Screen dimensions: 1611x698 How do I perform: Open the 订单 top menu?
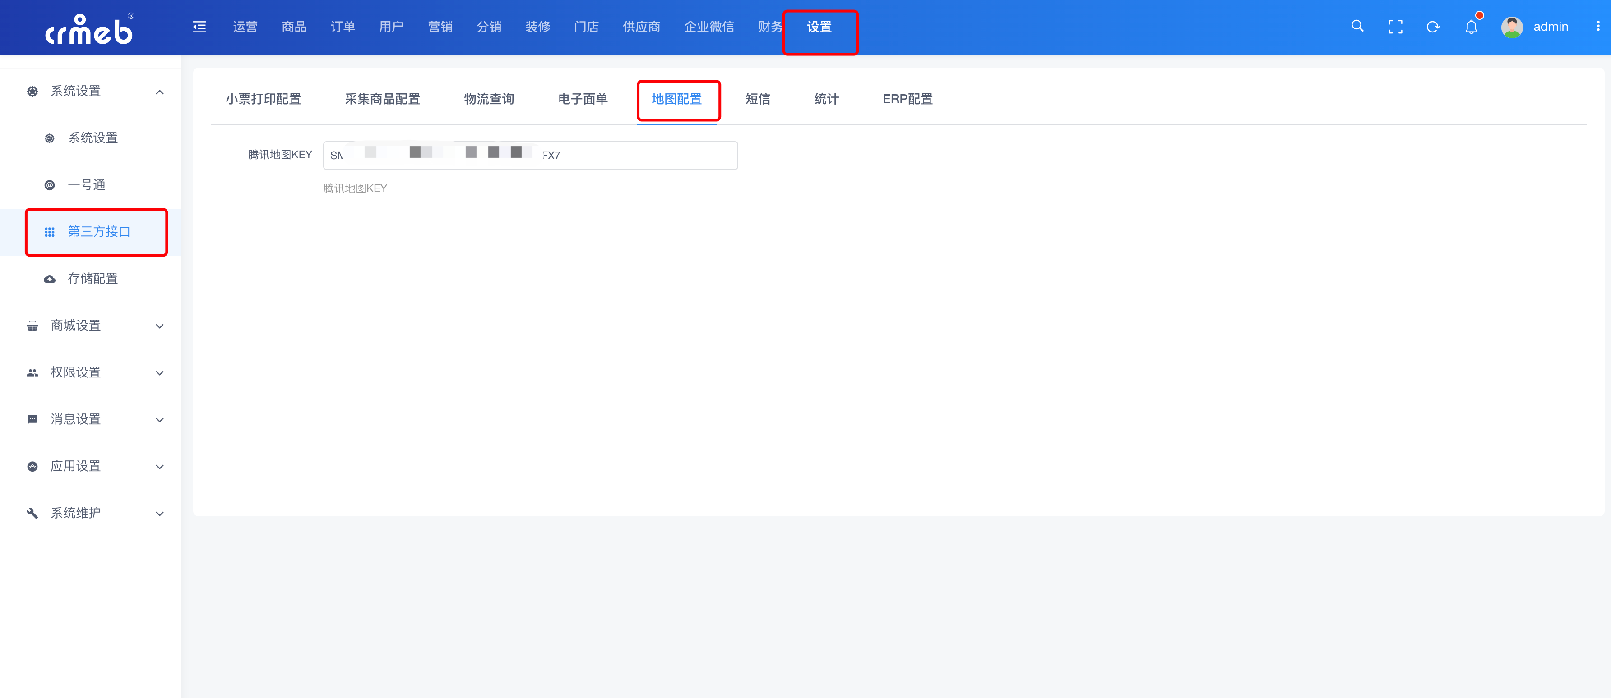pos(342,27)
